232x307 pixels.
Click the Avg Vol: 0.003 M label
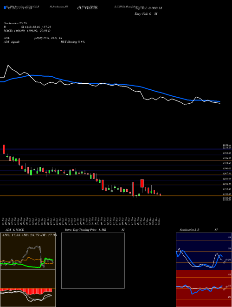coord(148,8)
